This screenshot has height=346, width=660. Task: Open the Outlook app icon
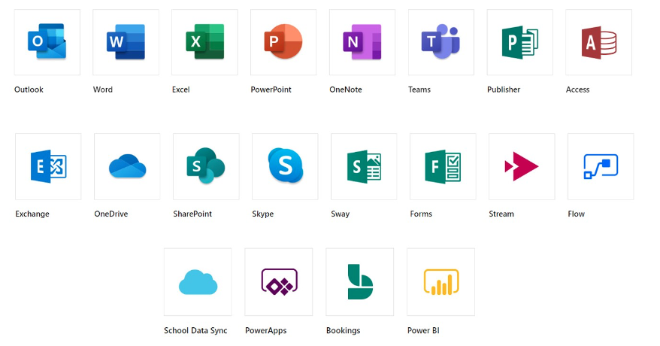tap(47, 42)
